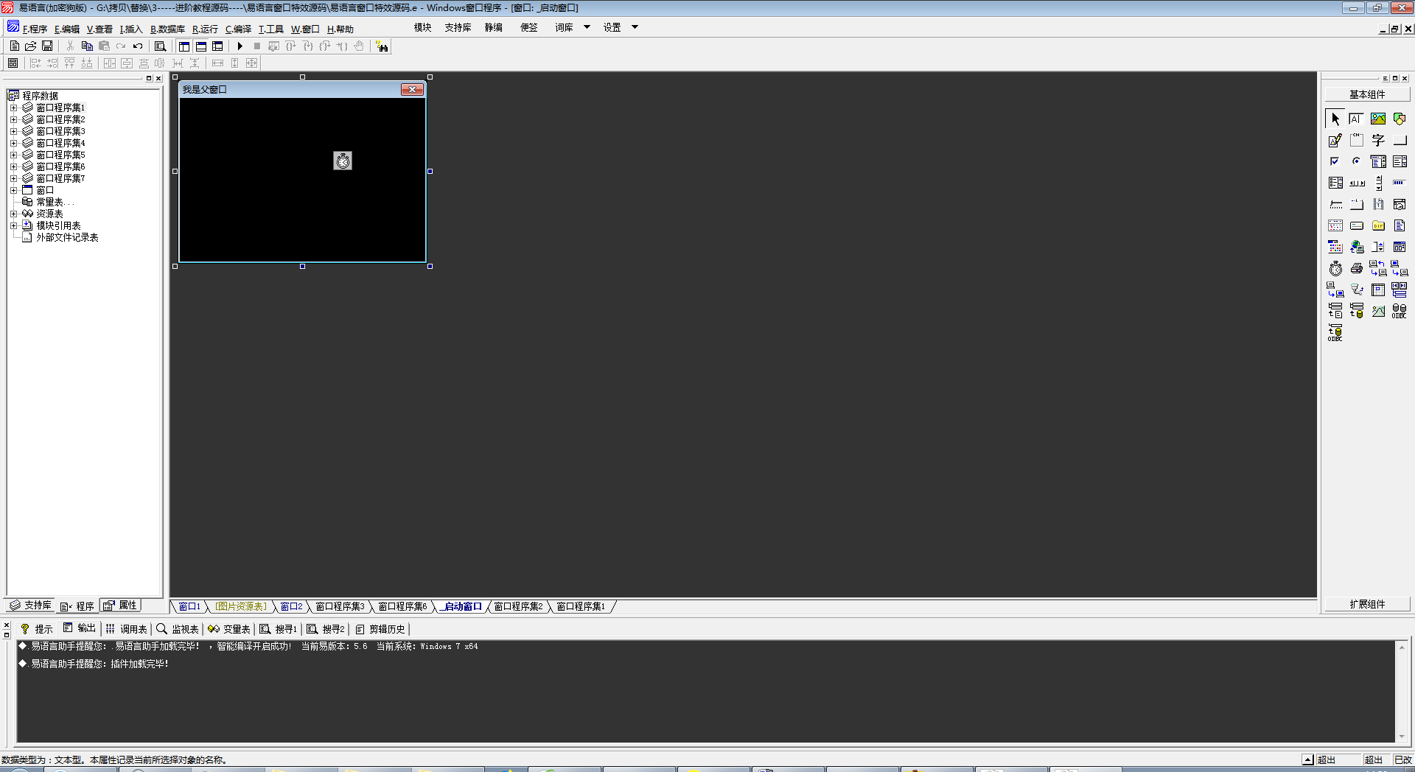
Task: Pick the button component
Action: click(1400, 140)
